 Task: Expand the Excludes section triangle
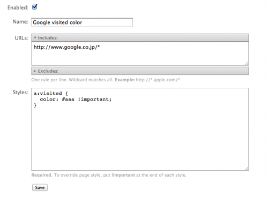coord(35,71)
